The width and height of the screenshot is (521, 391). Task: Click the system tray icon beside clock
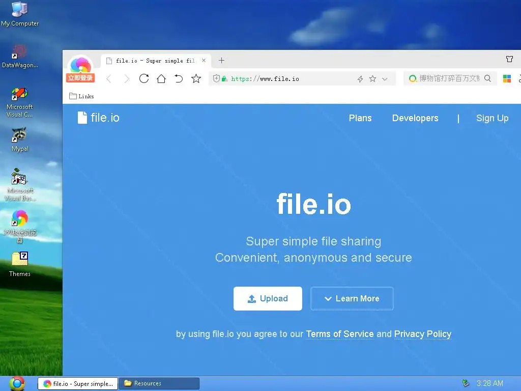pos(466,383)
